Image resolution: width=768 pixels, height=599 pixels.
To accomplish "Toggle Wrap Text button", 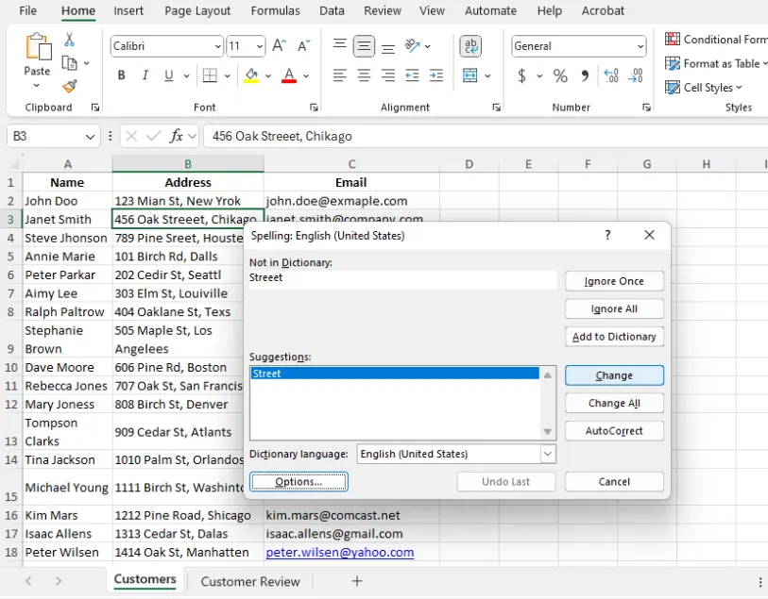I will coord(470,46).
